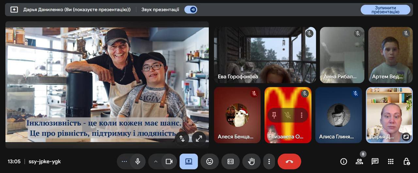Switch off the 'Звук презентації' toggle
The height and width of the screenshot is (173, 418).
click(x=191, y=10)
